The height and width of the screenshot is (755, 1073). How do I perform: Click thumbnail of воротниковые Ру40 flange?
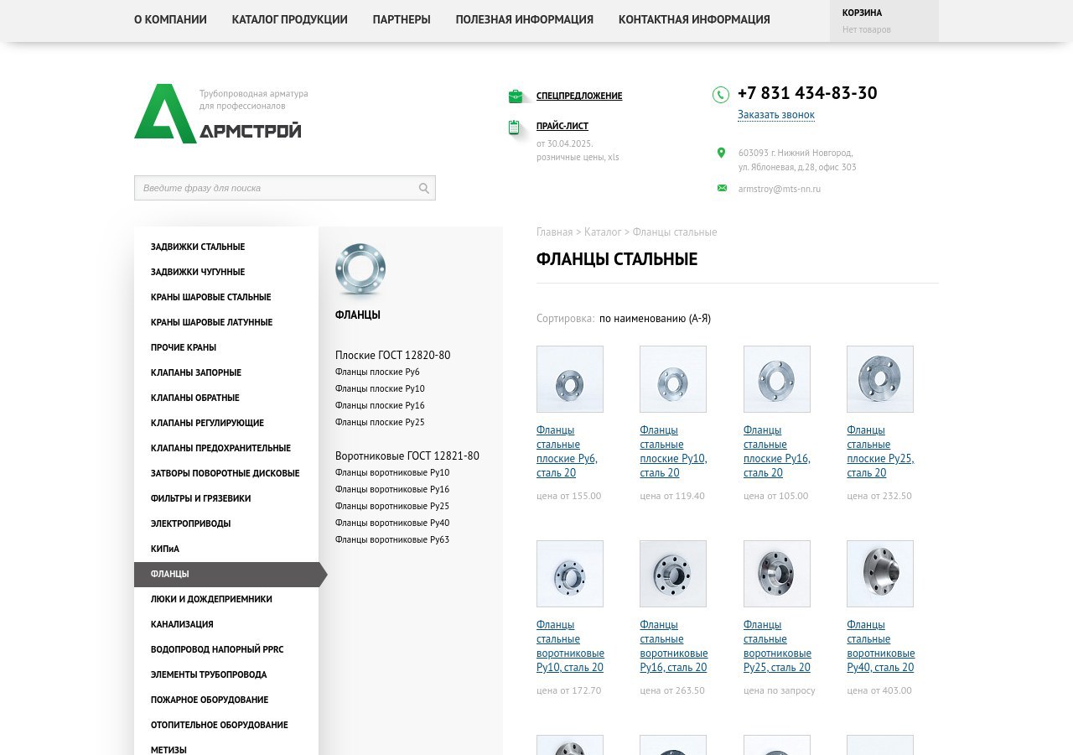(x=880, y=574)
